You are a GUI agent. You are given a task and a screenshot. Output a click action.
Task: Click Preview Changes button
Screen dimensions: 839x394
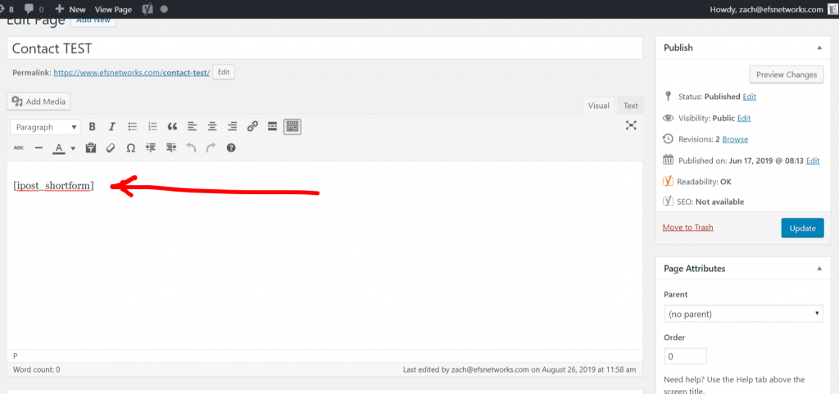click(x=786, y=75)
